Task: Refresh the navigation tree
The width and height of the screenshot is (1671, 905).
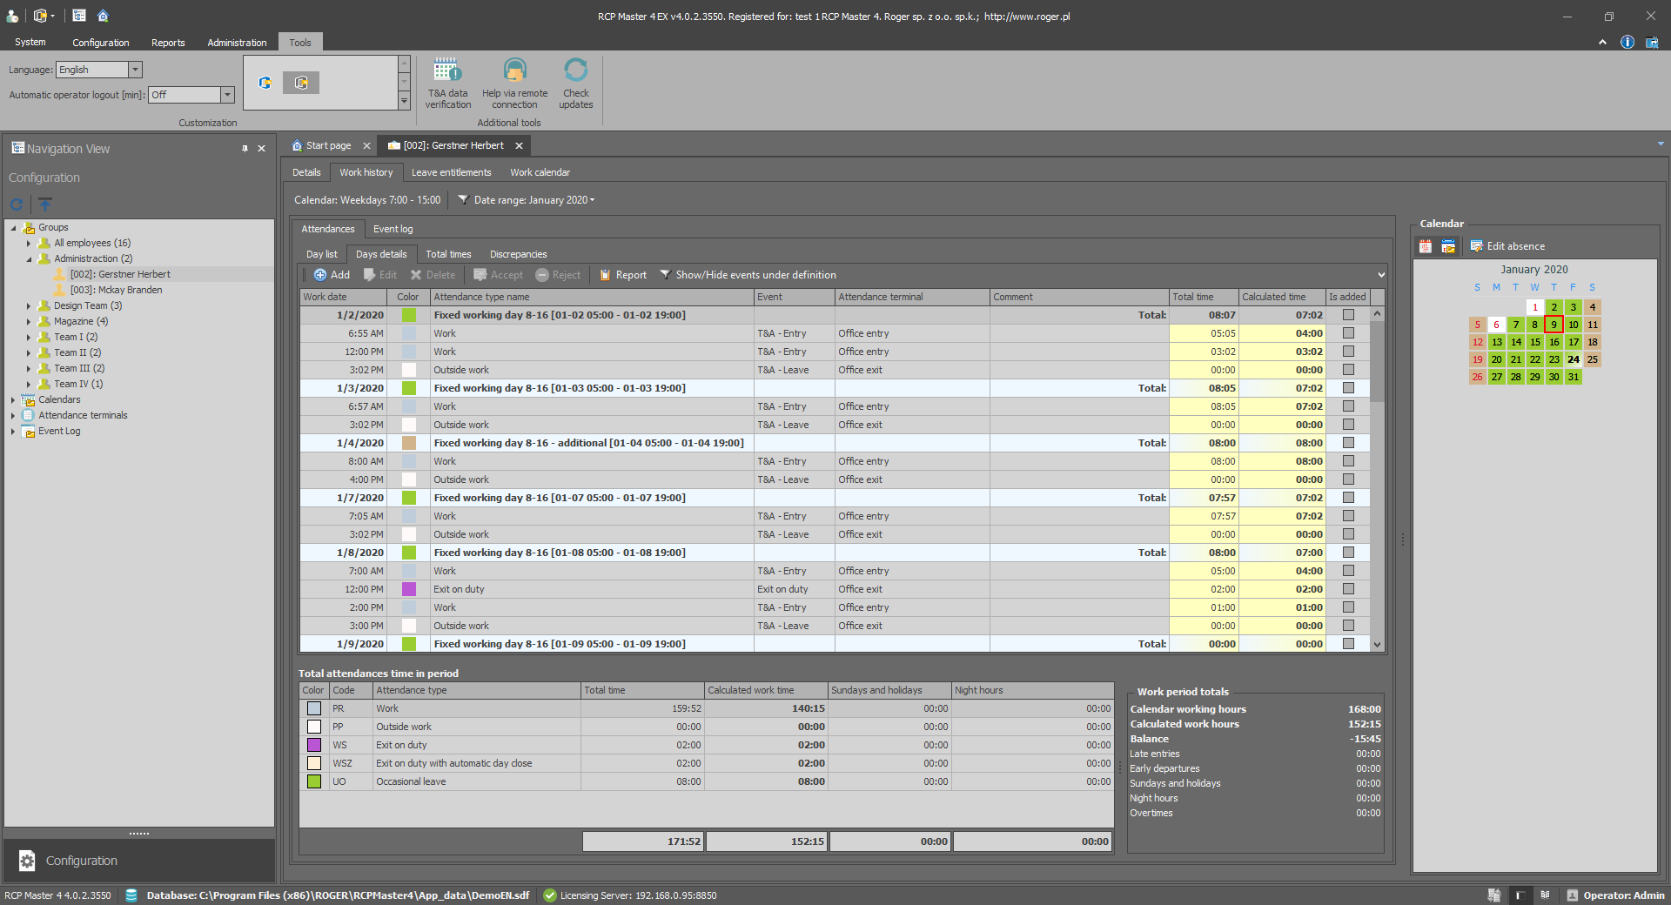Action: [x=17, y=204]
